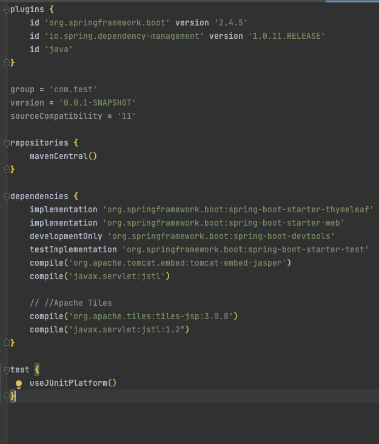The image size is (379, 444).
Task: Fold the test block from its opening marker
Action: click(x=7, y=370)
